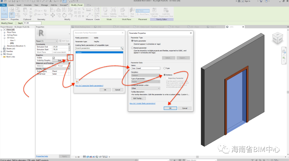Click the Edit Extrusion tool icon
This screenshot has height=161, width=289.
(x=105, y=12)
